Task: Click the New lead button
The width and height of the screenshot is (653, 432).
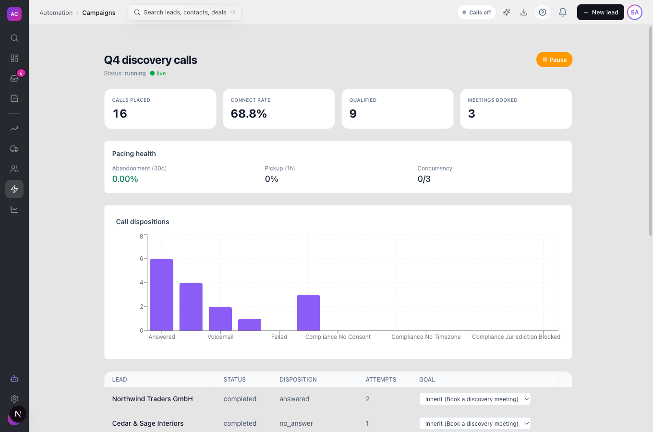Action: tap(601, 12)
